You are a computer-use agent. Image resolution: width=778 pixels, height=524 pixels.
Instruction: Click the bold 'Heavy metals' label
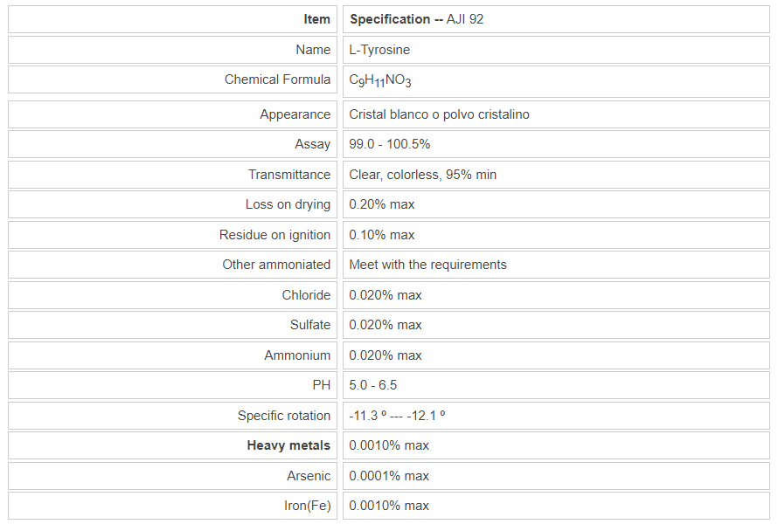(288, 445)
